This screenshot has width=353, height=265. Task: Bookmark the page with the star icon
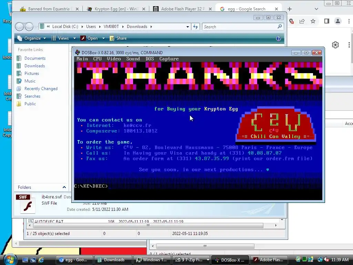click(313, 21)
